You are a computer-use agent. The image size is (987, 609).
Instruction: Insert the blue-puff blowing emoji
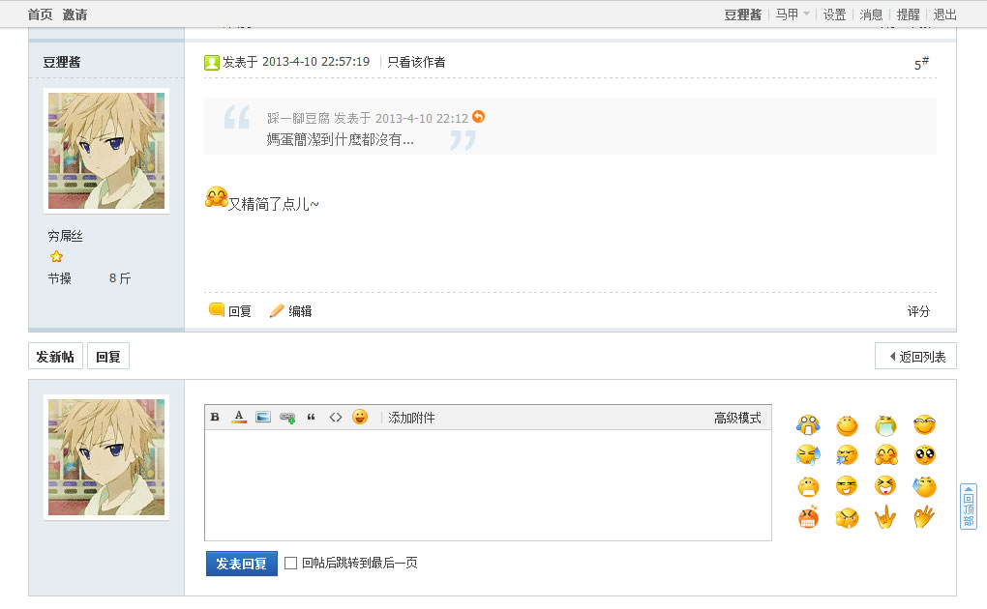pos(848,455)
